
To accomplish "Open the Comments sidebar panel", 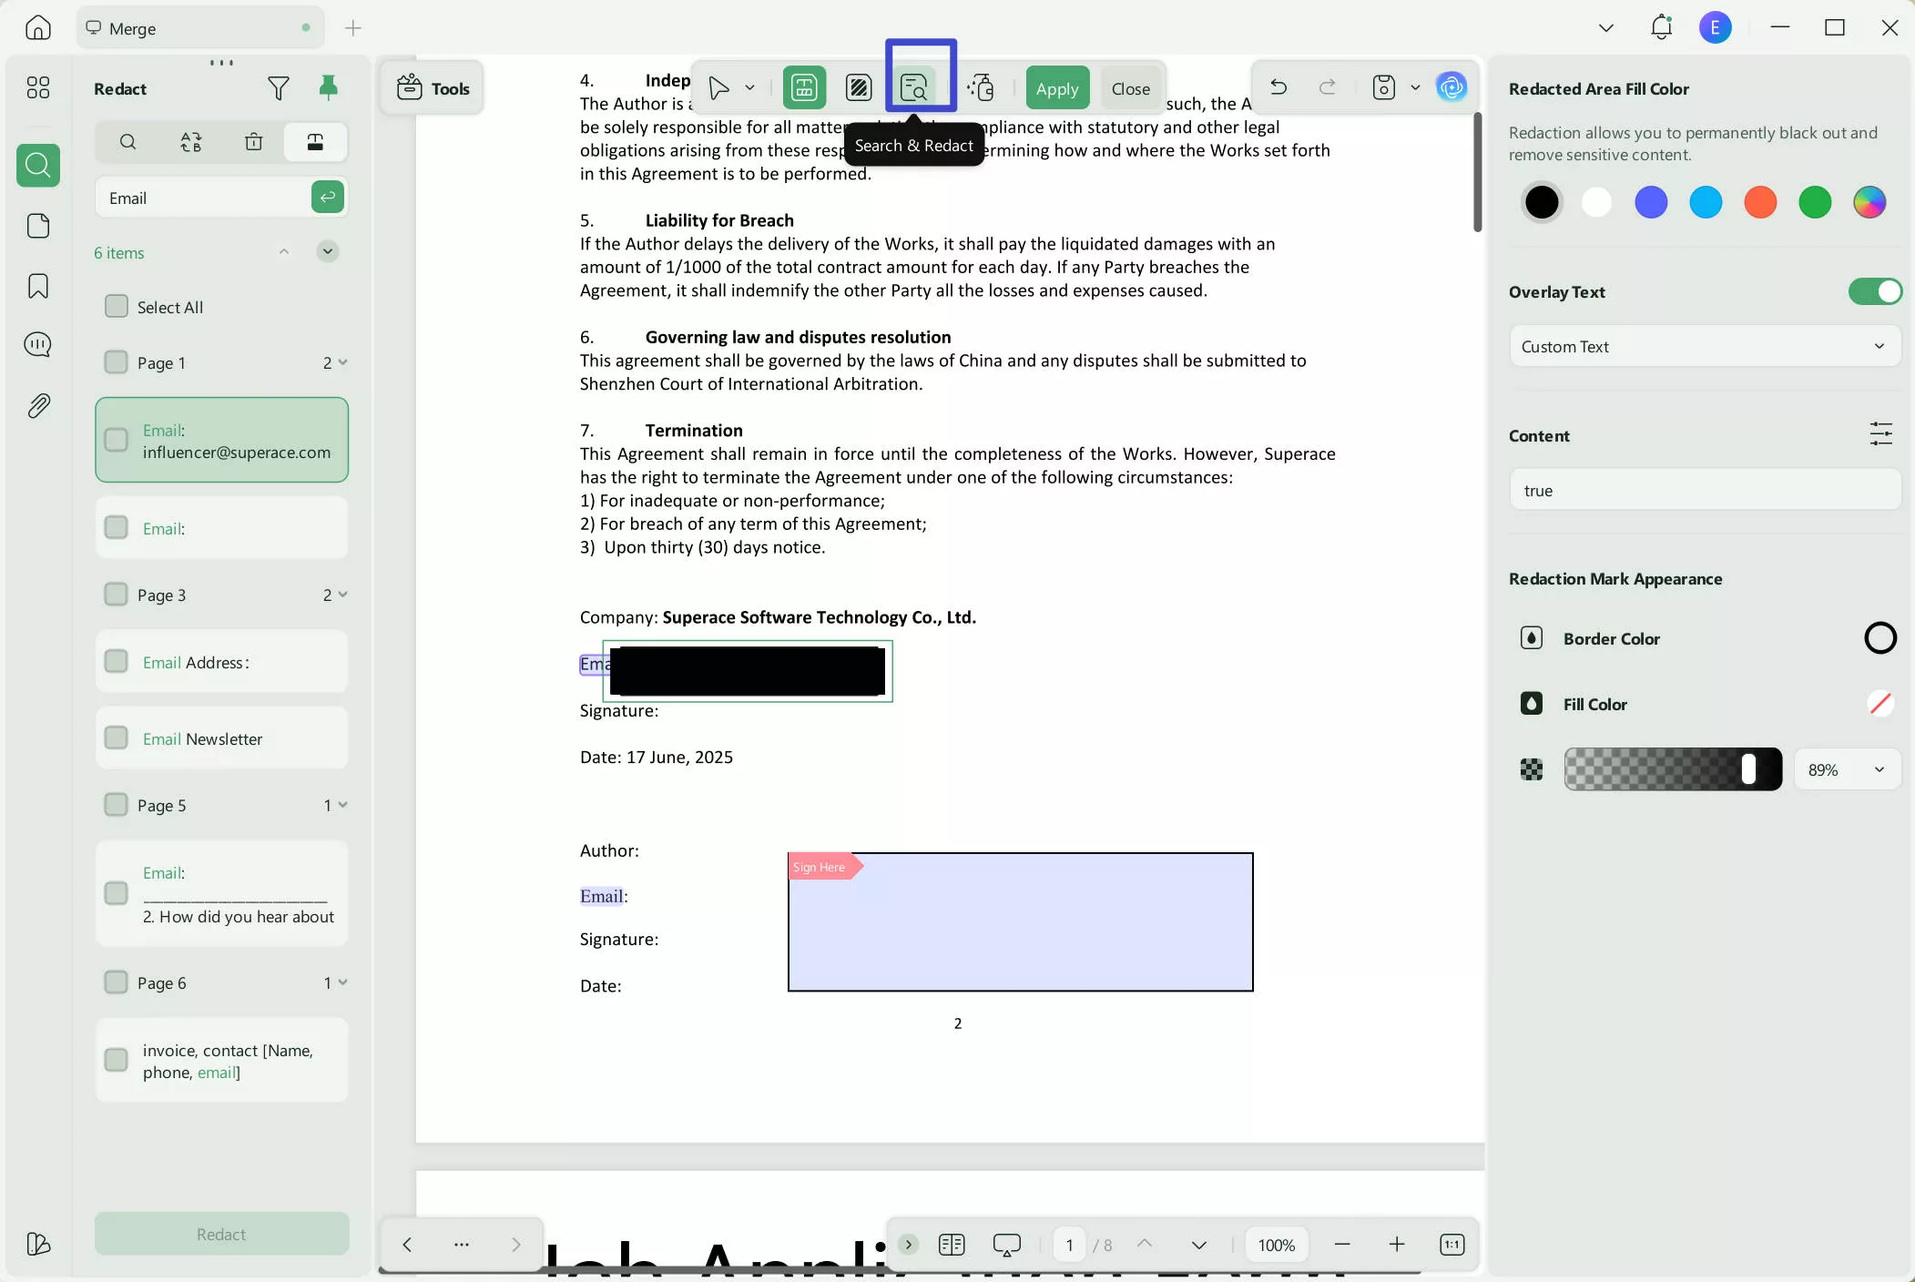I will 37,344.
